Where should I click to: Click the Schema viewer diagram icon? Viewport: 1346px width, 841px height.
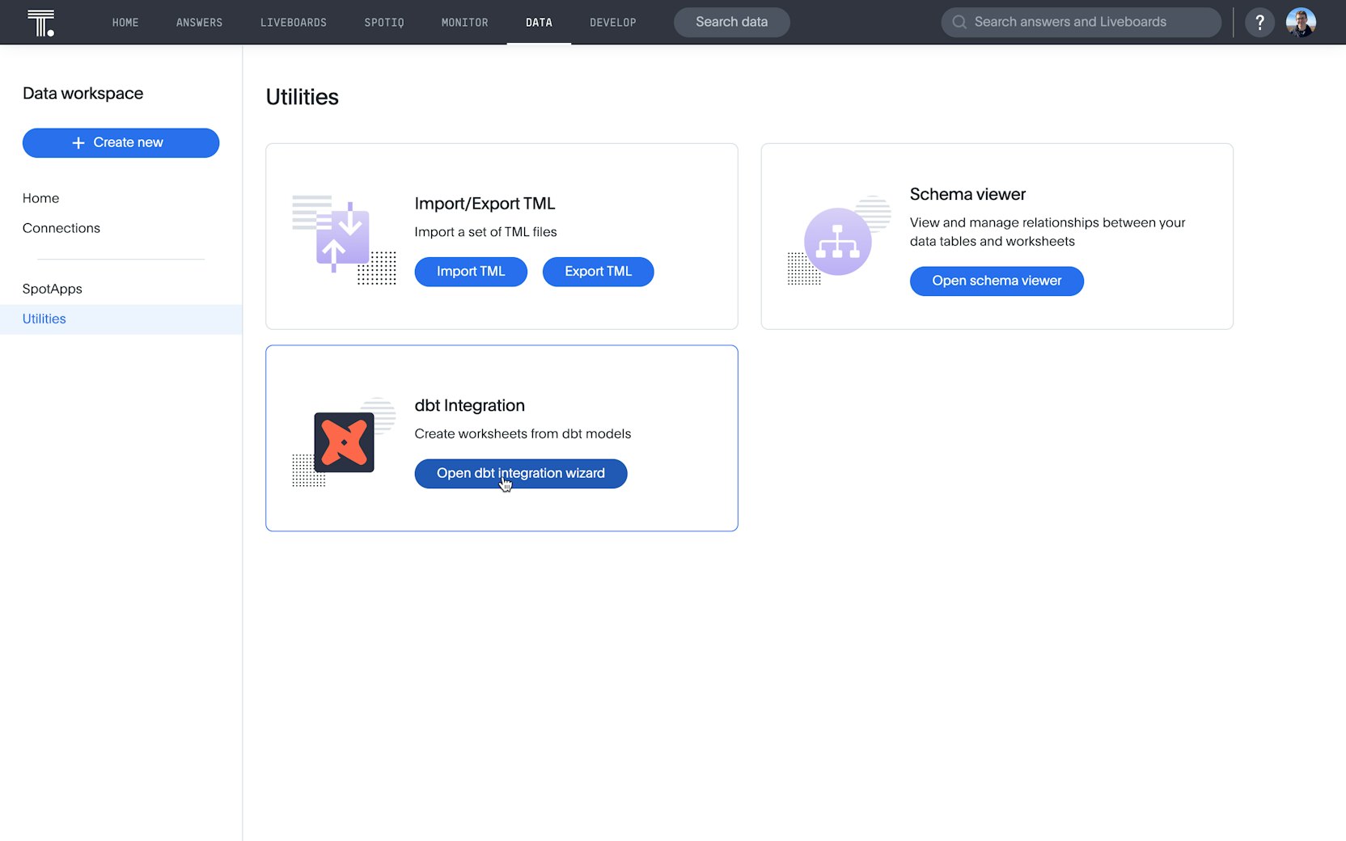(839, 240)
